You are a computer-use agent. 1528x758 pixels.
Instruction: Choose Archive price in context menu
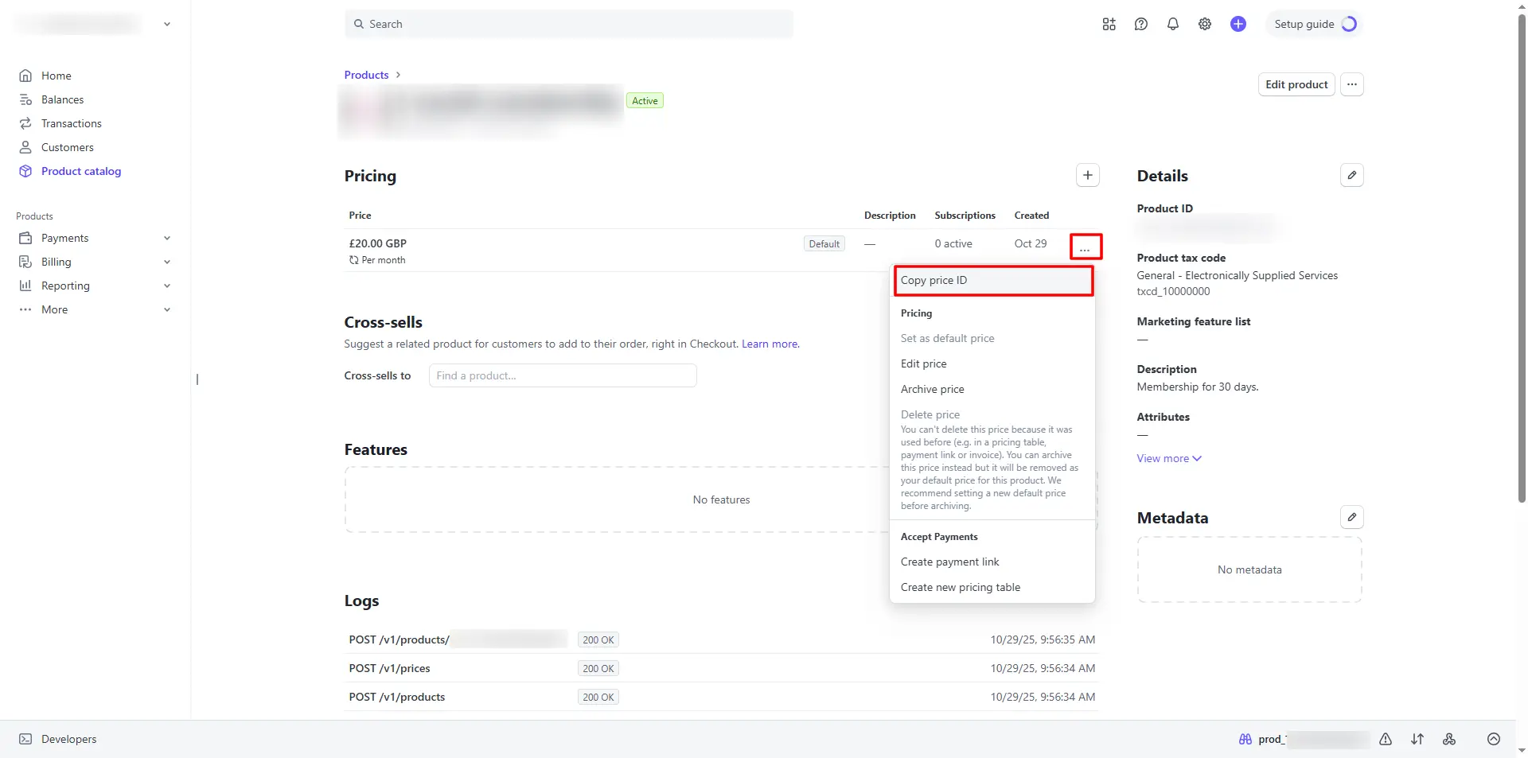coord(932,389)
